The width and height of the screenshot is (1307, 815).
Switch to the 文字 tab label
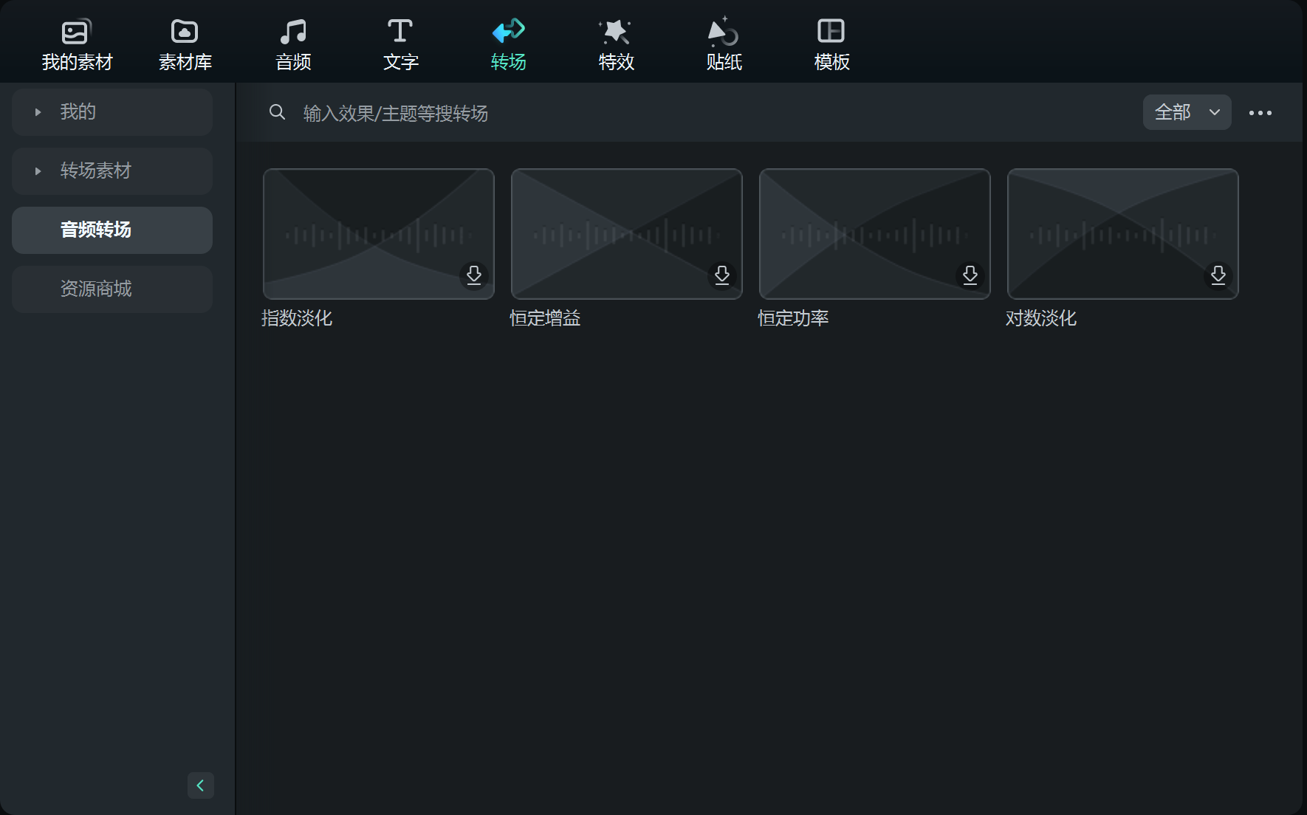[401, 62]
